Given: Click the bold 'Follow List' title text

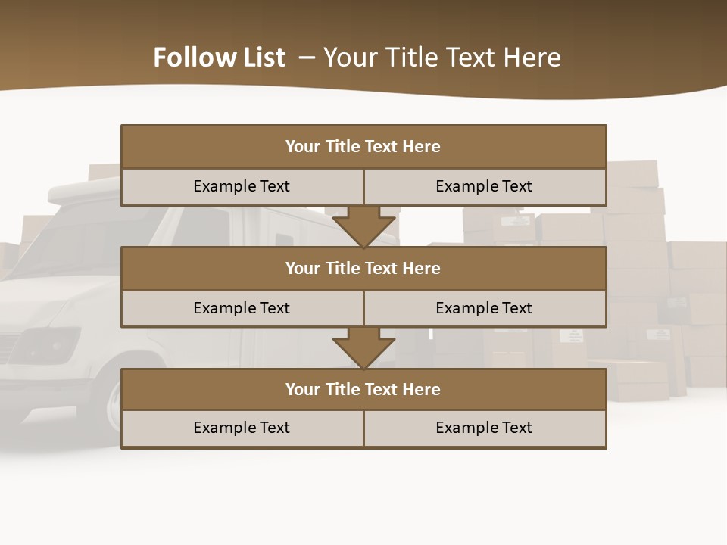Looking at the screenshot, I should [219, 58].
